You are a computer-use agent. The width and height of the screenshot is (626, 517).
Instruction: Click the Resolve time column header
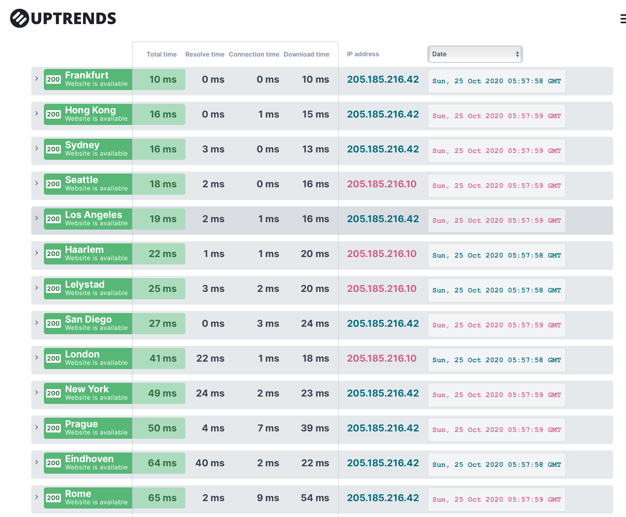[205, 54]
